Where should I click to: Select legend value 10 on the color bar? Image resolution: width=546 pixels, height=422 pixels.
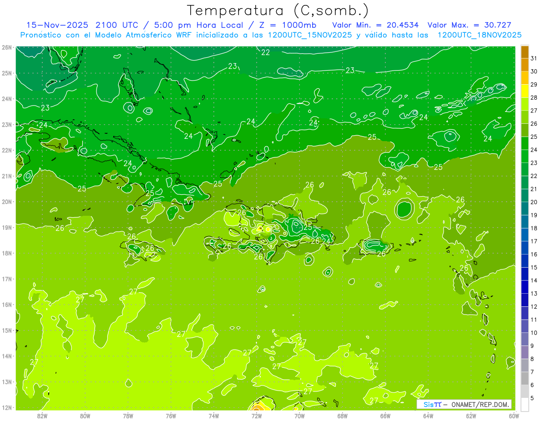tap(534, 333)
